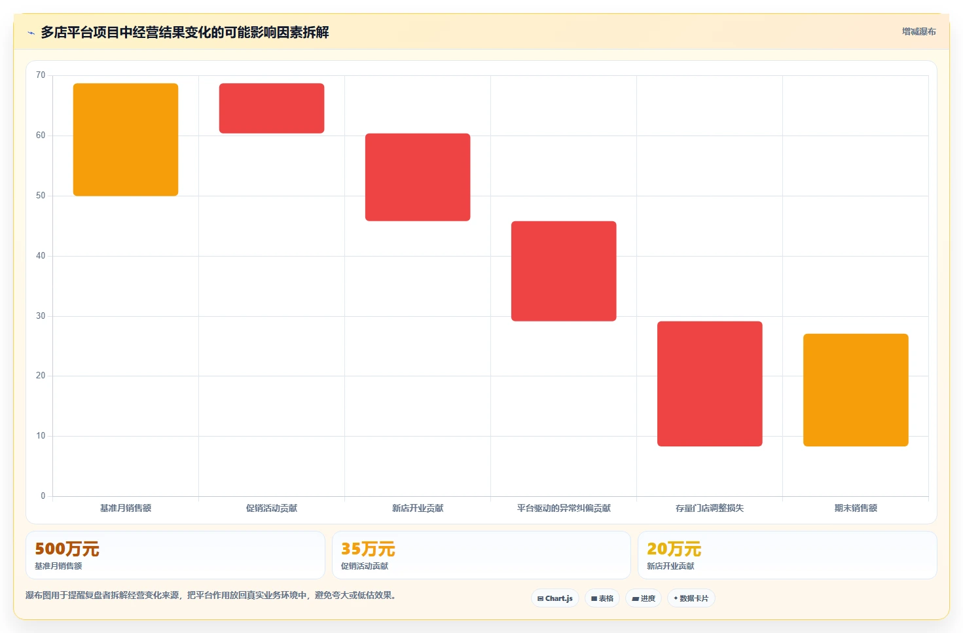Click y-axis tick label 70

coord(41,75)
